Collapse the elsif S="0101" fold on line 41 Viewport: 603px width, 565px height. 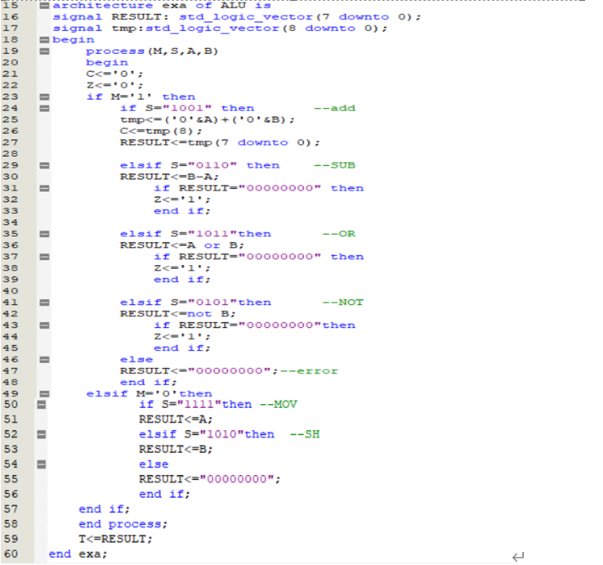[45, 303]
